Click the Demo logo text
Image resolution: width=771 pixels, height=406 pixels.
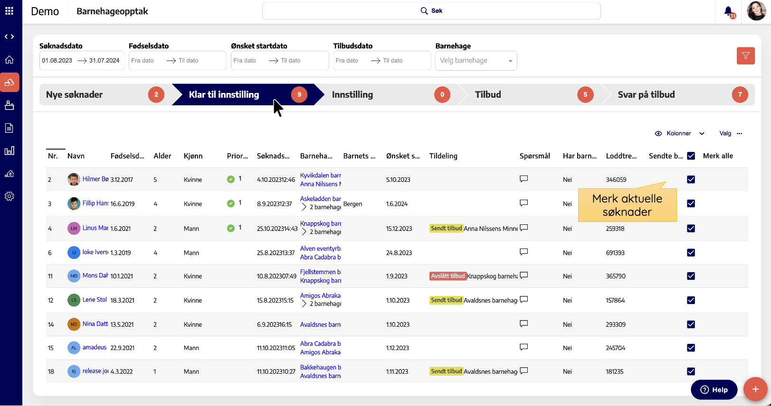coord(45,11)
